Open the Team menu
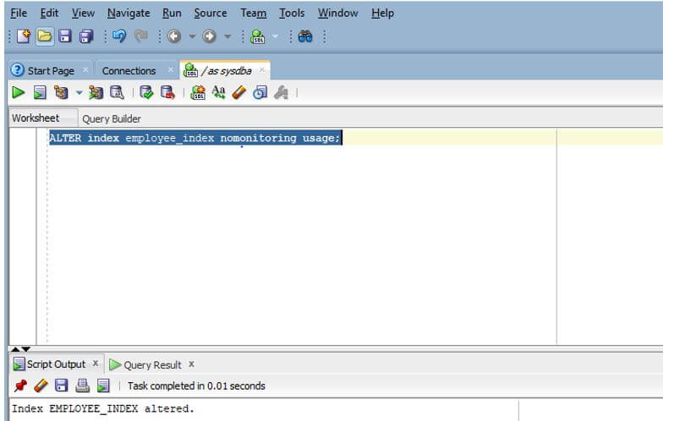This screenshot has height=421, width=674. coord(253,14)
